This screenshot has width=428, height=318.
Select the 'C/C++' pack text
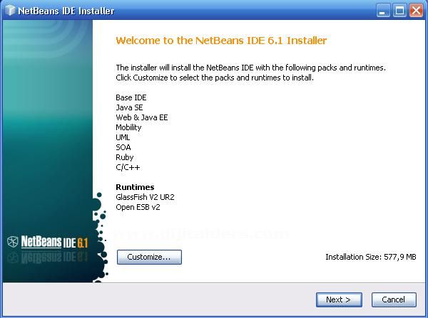128,167
